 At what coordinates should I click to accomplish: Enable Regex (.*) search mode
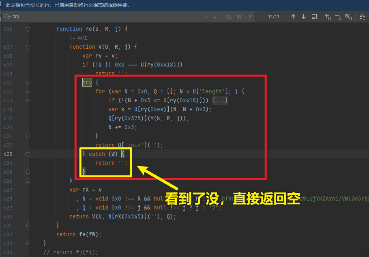click(x=250, y=17)
